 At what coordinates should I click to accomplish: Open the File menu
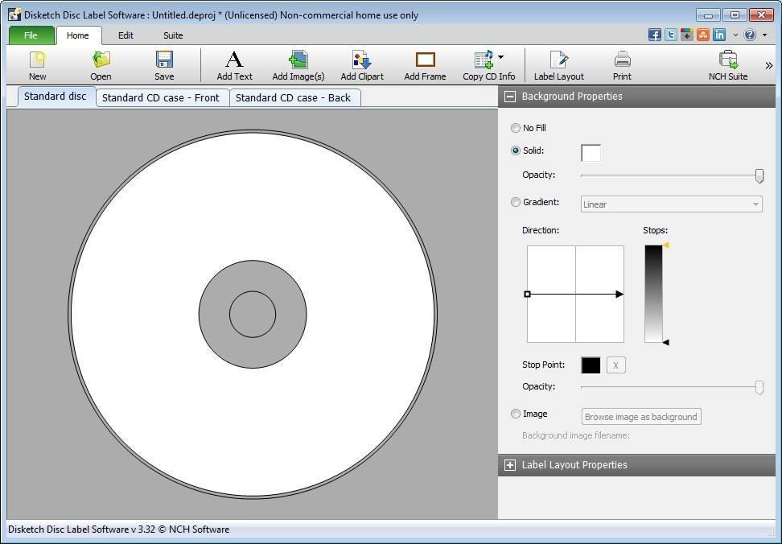point(31,35)
